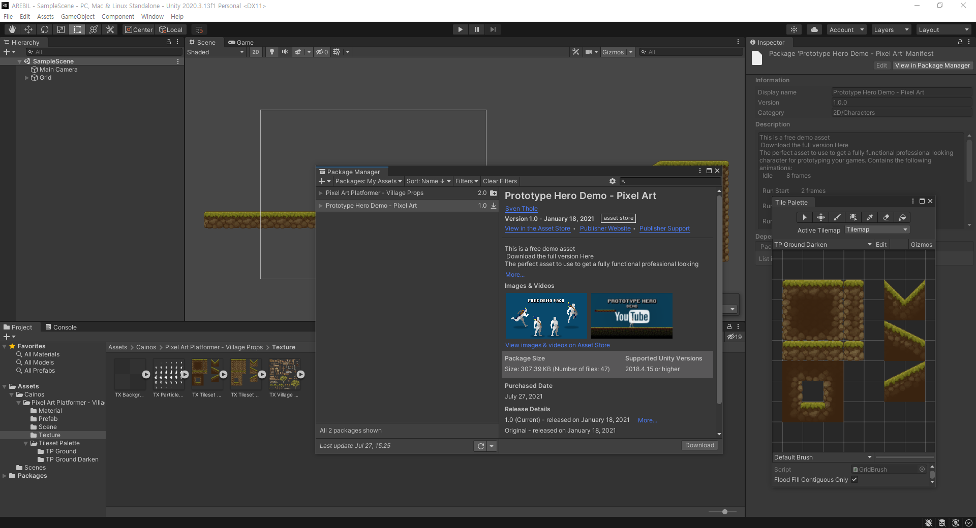
Task: Switch to the Game tab
Action: click(241, 42)
